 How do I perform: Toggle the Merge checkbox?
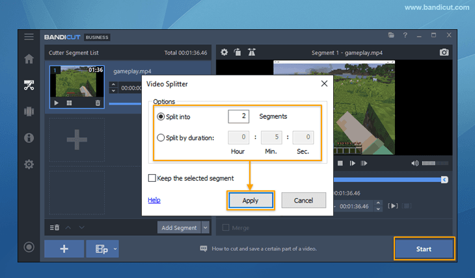point(226,227)
